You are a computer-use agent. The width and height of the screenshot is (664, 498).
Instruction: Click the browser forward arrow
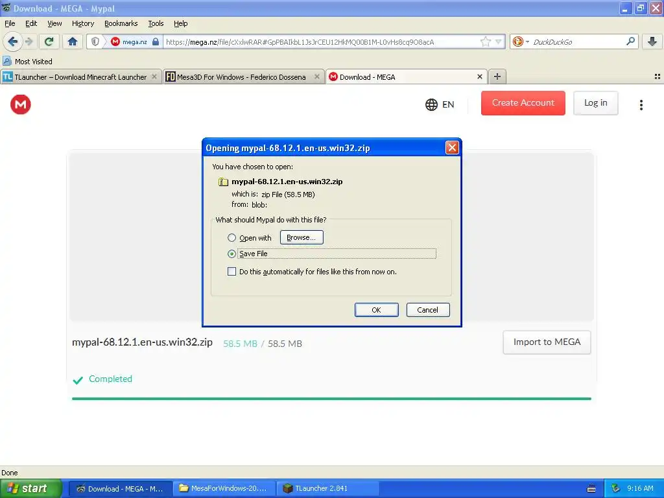(29, 41)
